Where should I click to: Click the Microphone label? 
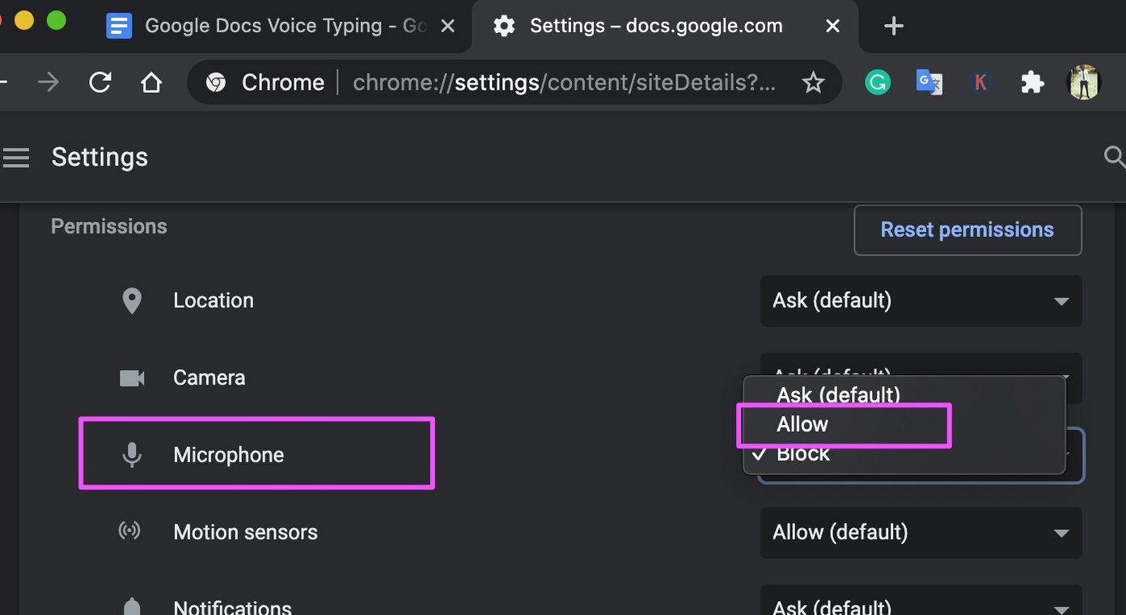click(x=229, y=455)
